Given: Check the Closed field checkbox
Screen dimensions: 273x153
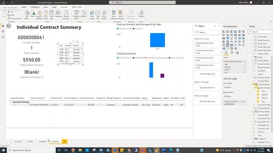Looking at the screenshot, I should coord(254,74).
